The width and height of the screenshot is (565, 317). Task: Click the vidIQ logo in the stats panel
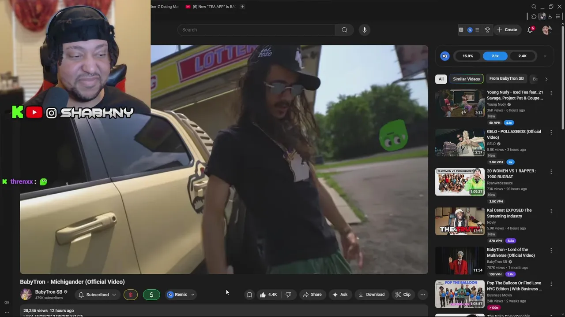pos(445,56)
